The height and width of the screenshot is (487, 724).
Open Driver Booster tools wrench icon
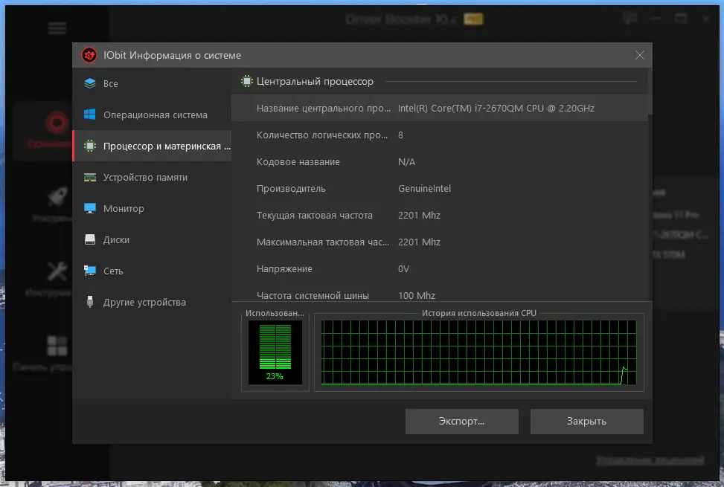(x=57, y=271)
